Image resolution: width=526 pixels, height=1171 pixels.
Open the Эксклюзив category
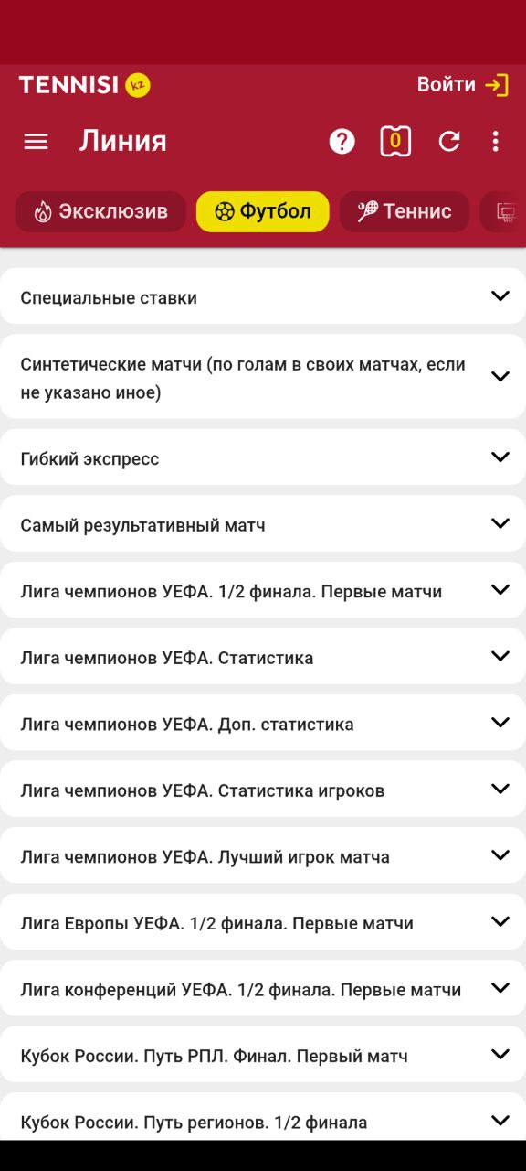[100, 212]
